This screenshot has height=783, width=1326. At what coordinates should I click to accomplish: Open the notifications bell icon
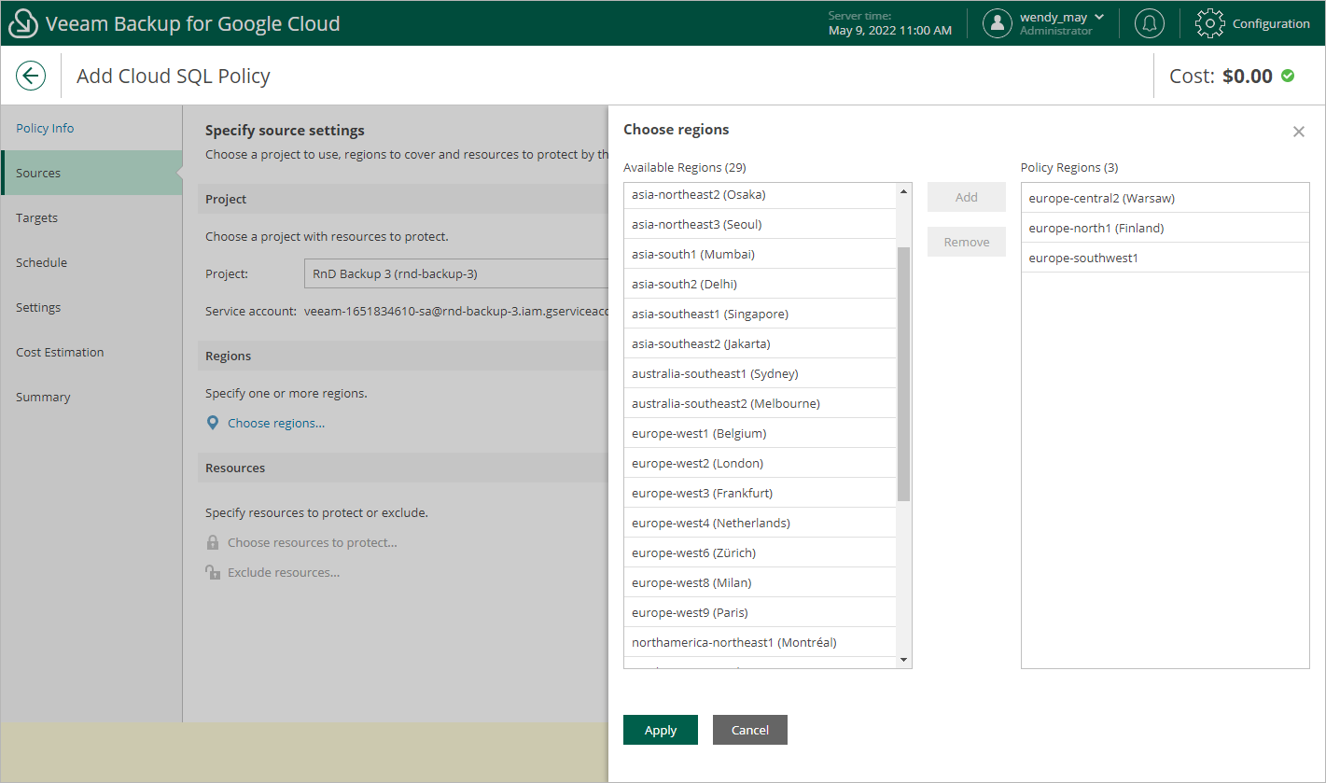pyautogui.click(x=1150, y=23)
